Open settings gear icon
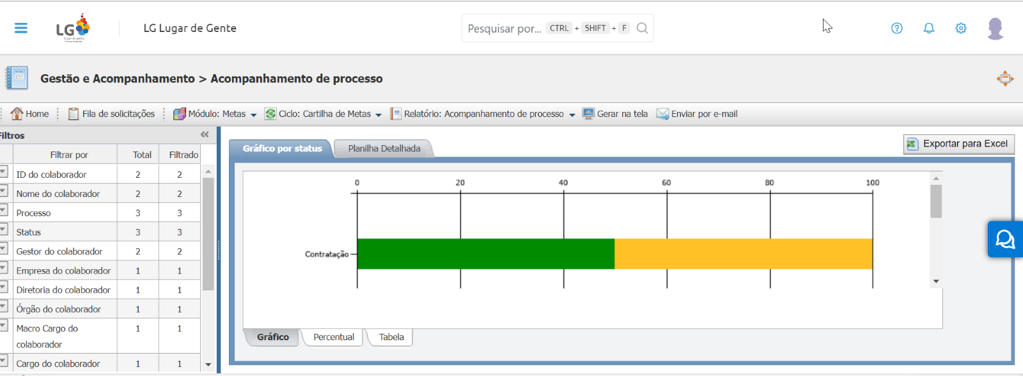Image resolution: width=1023 pixels, height=376 pixels. tap(961, 28)
